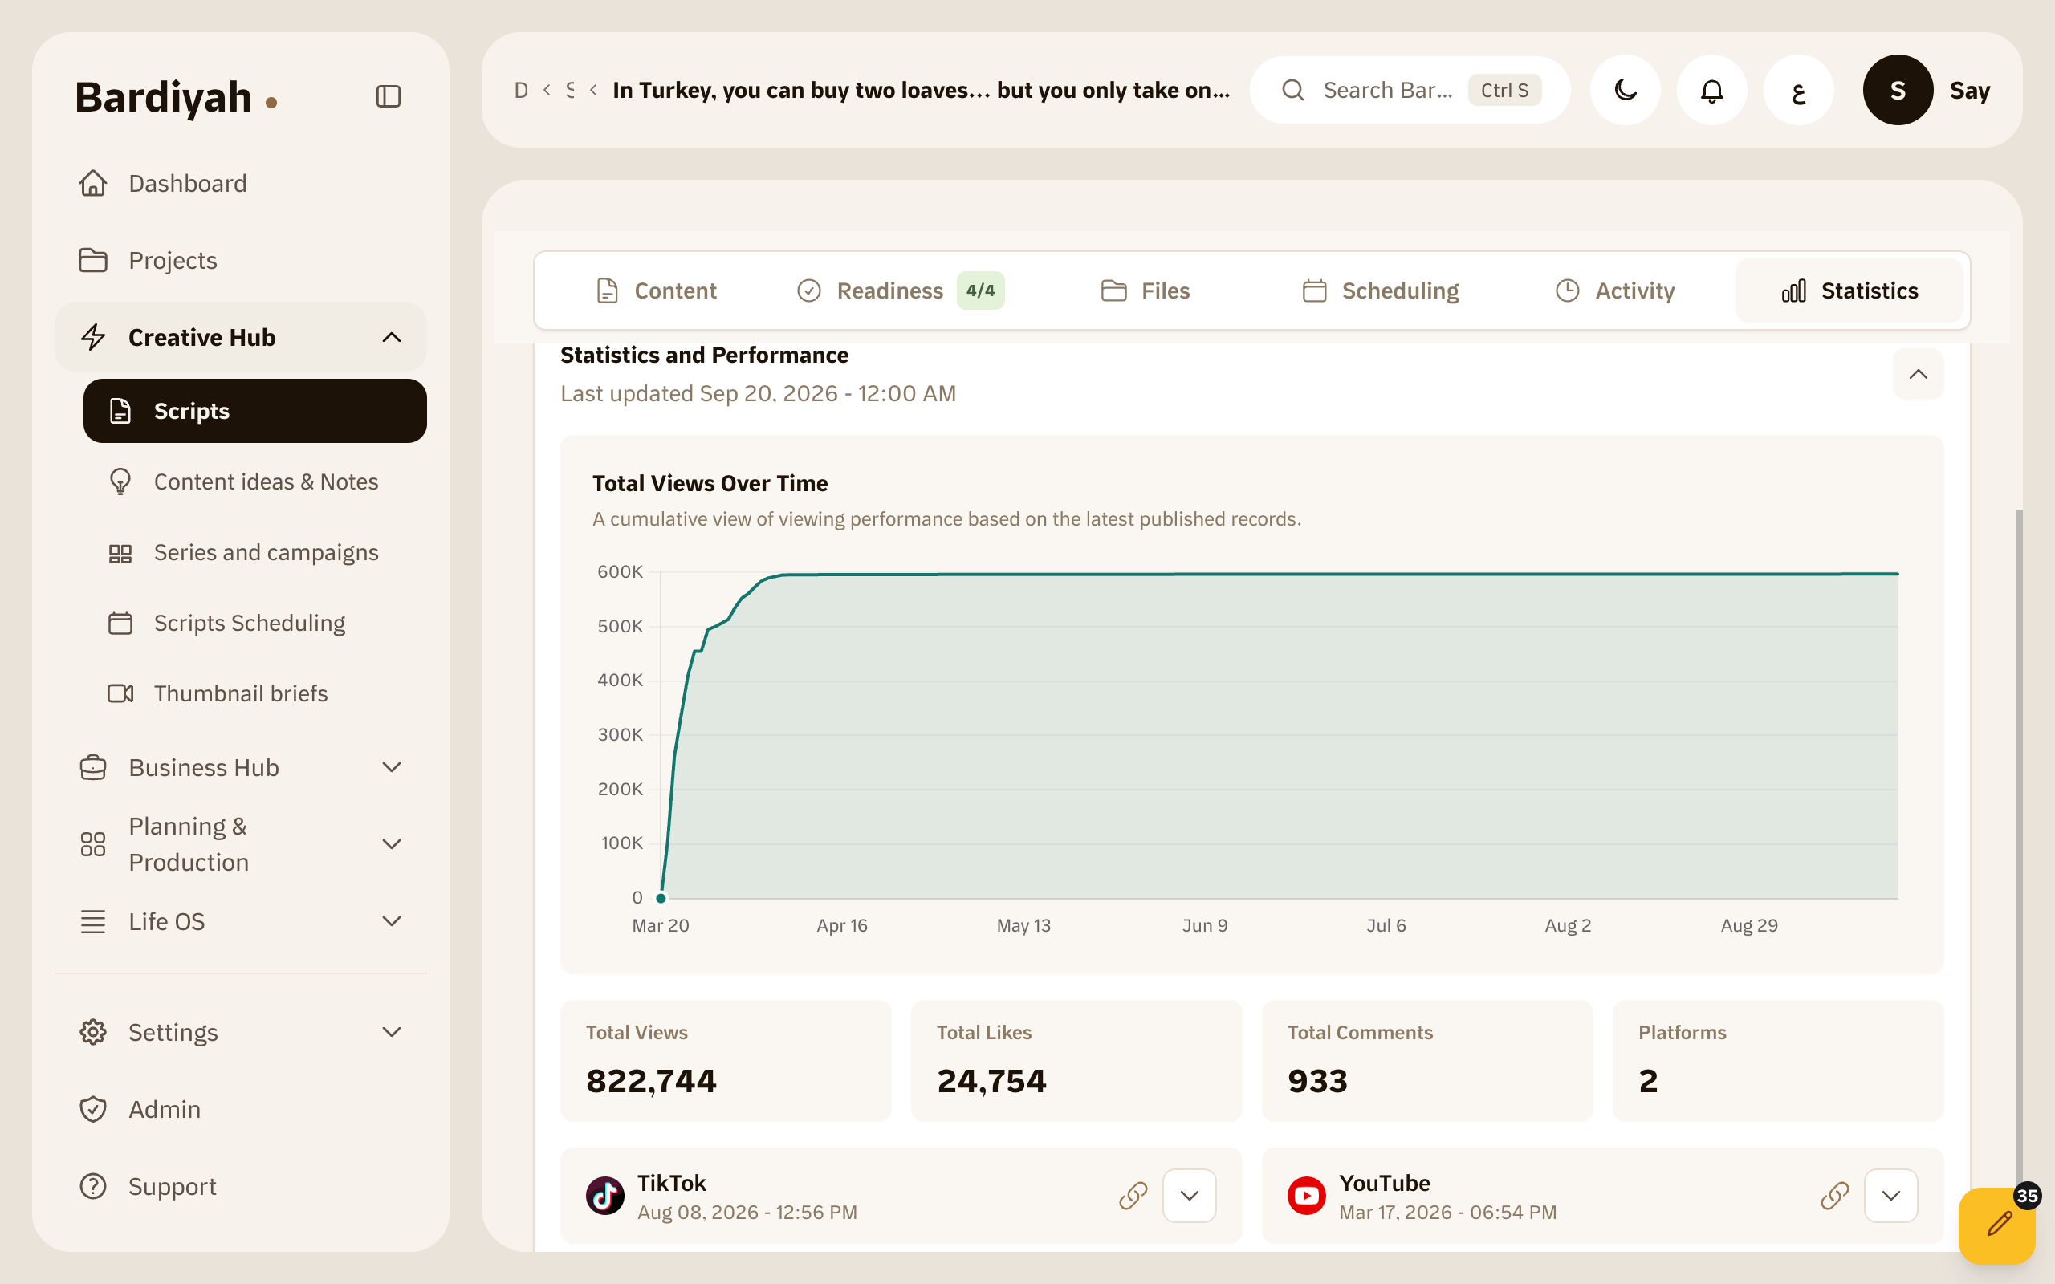Switch to the Content tab
Screen dimensions: 2055x1284
pyautogui.click(x=656, y=291)
